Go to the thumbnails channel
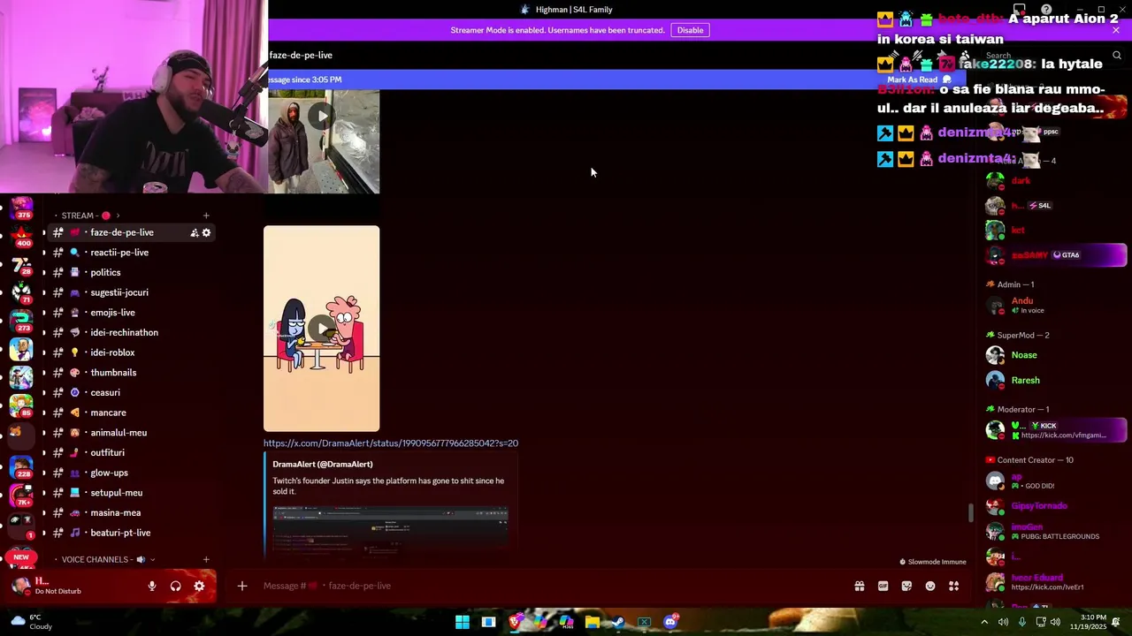 131,373
